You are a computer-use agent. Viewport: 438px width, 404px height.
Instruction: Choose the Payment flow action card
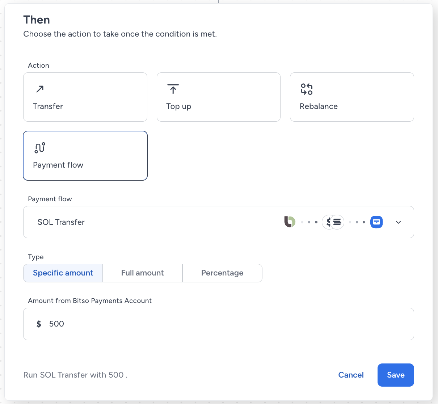[85, 156]
